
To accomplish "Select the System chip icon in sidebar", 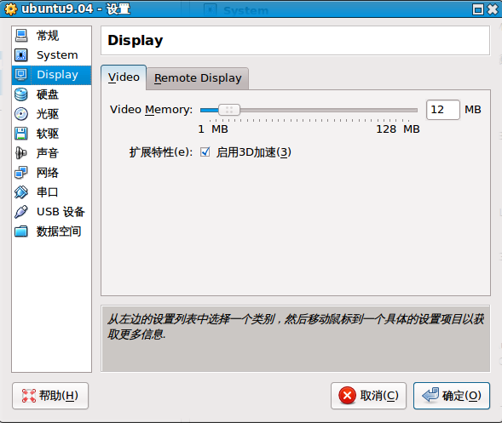I will point(21,55).
